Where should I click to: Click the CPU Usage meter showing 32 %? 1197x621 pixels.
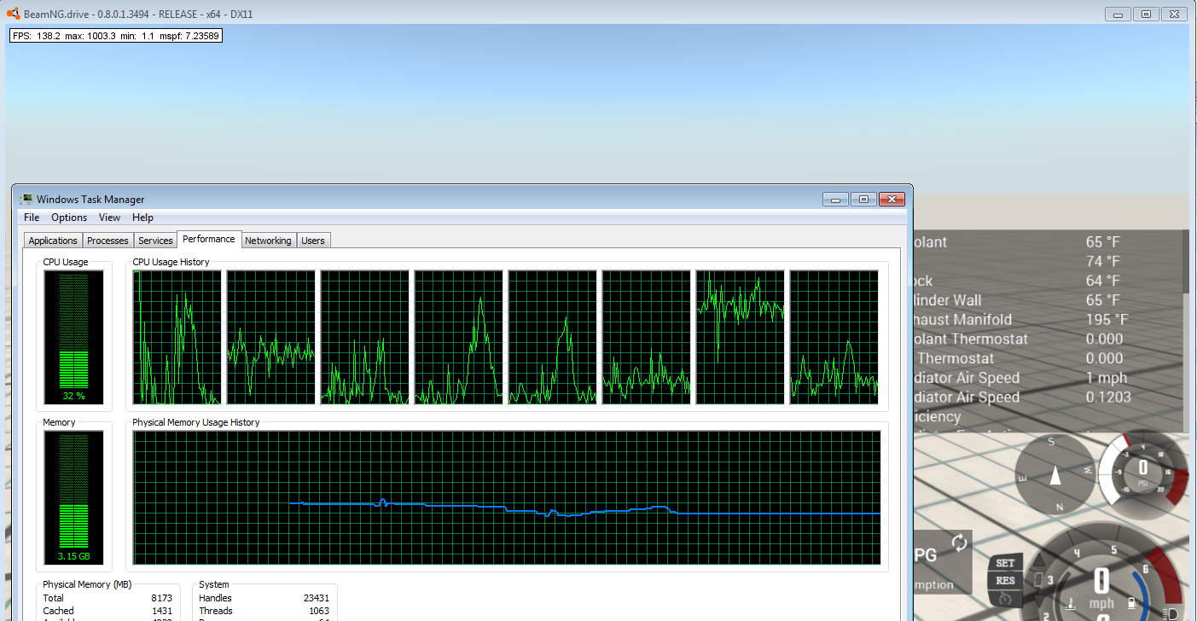coord(73,338)
